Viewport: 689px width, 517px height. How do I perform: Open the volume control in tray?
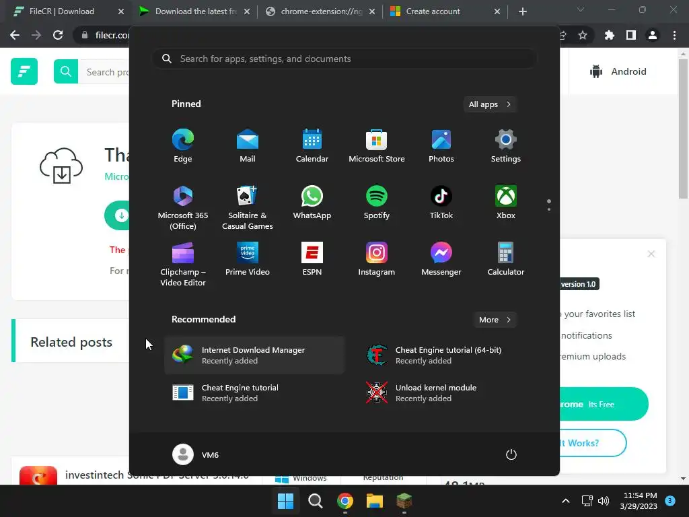[604, 501]
